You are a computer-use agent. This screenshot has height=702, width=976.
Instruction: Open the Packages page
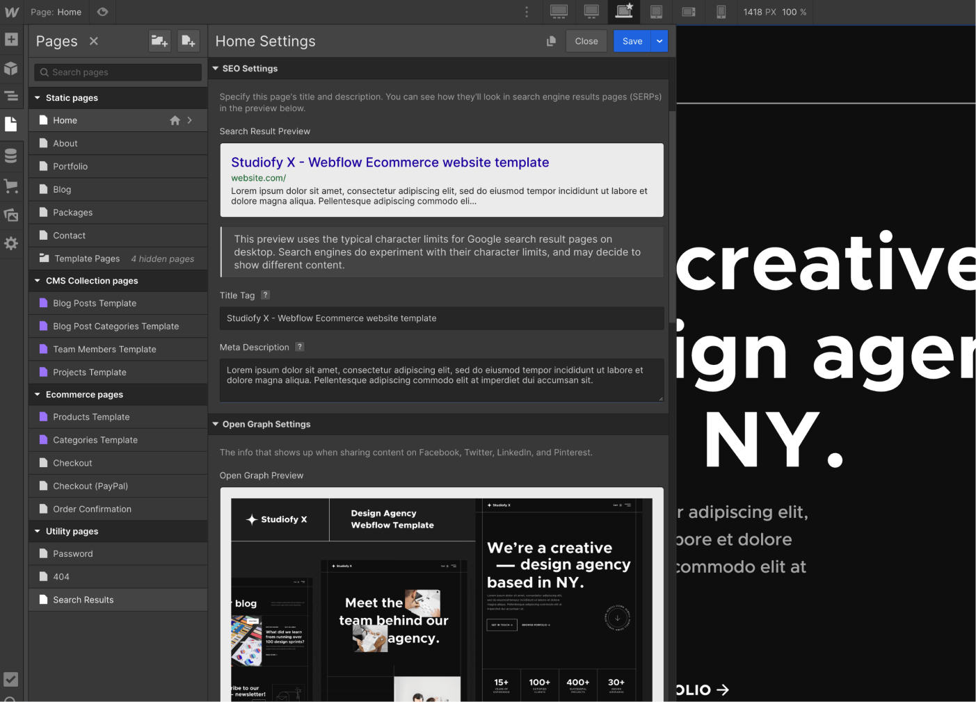coord(118,212)
